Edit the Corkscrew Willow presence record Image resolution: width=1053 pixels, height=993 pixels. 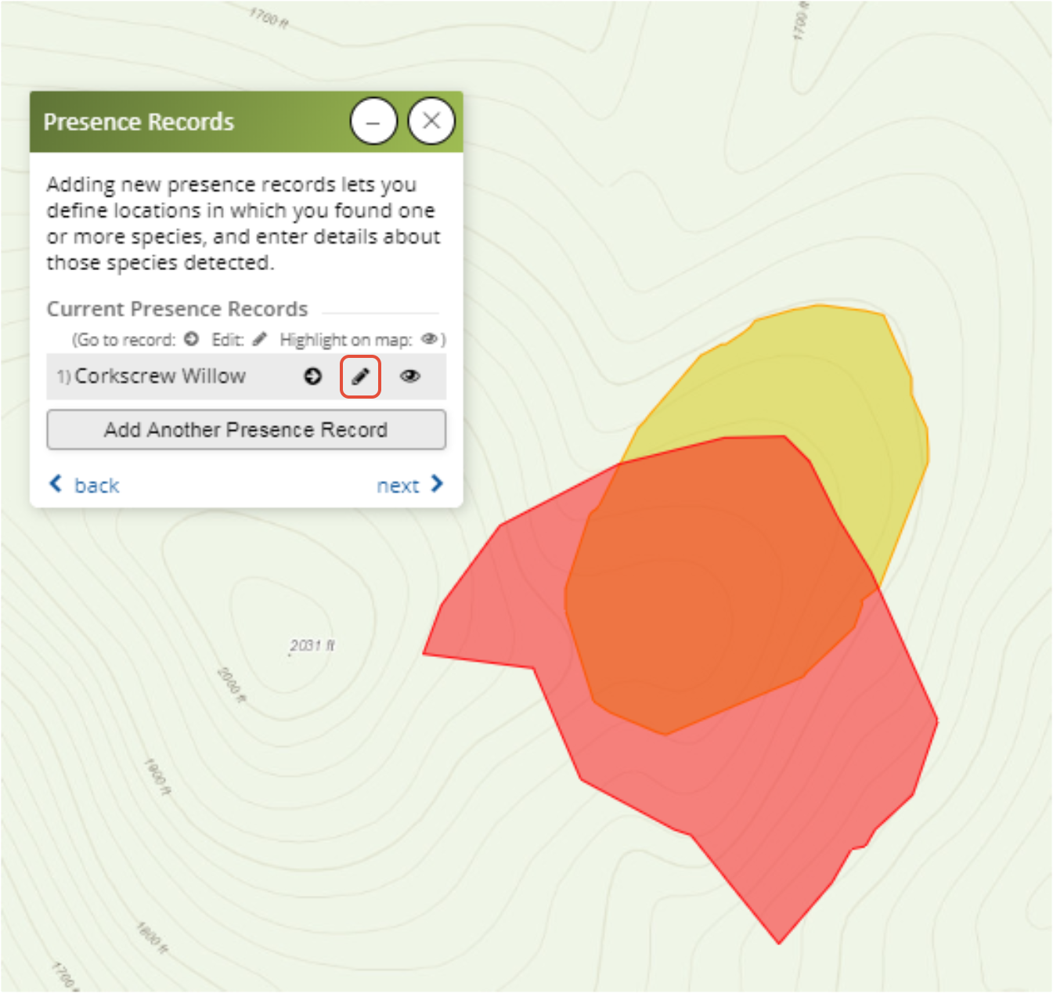360,377
